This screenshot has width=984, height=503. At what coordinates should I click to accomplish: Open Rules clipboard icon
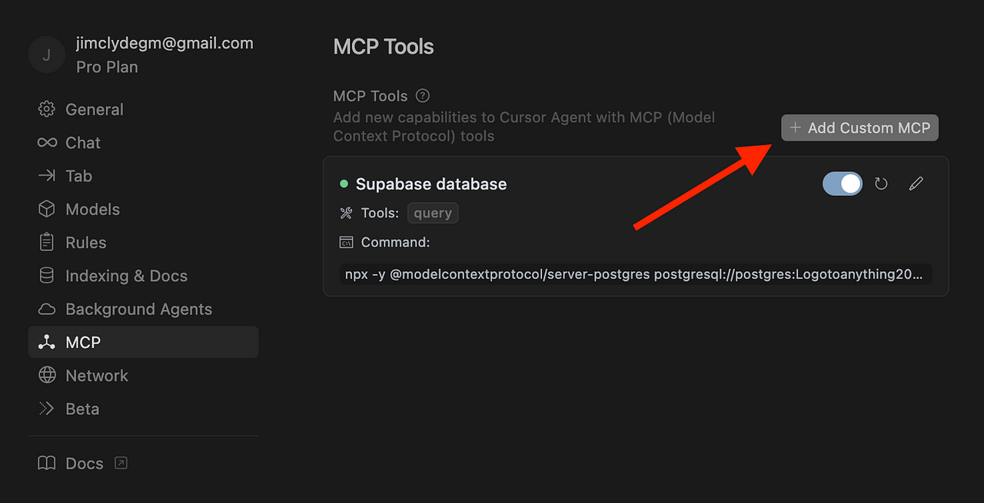(47, 242)
